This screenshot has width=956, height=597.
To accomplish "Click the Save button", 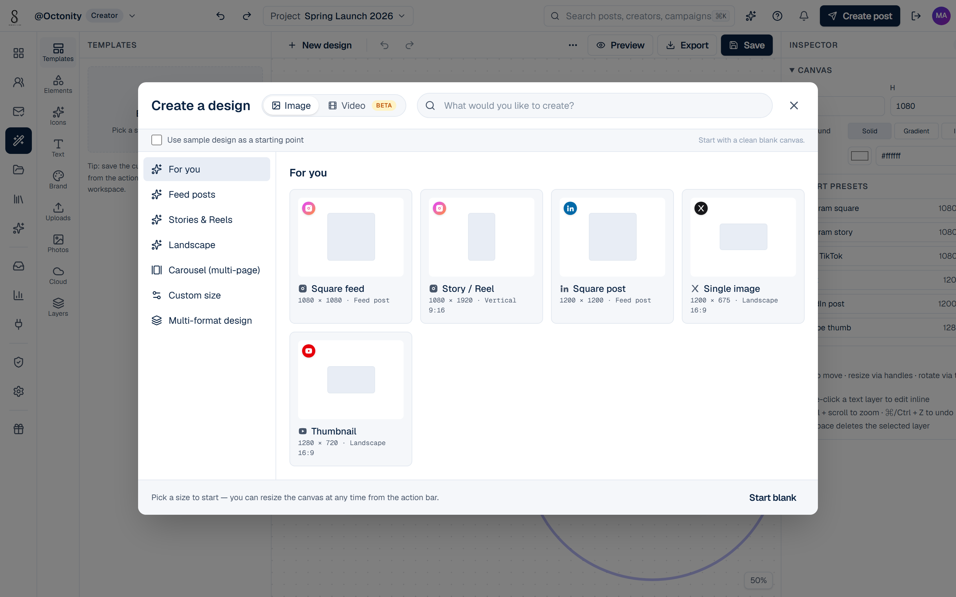I will tap(746, 45).
